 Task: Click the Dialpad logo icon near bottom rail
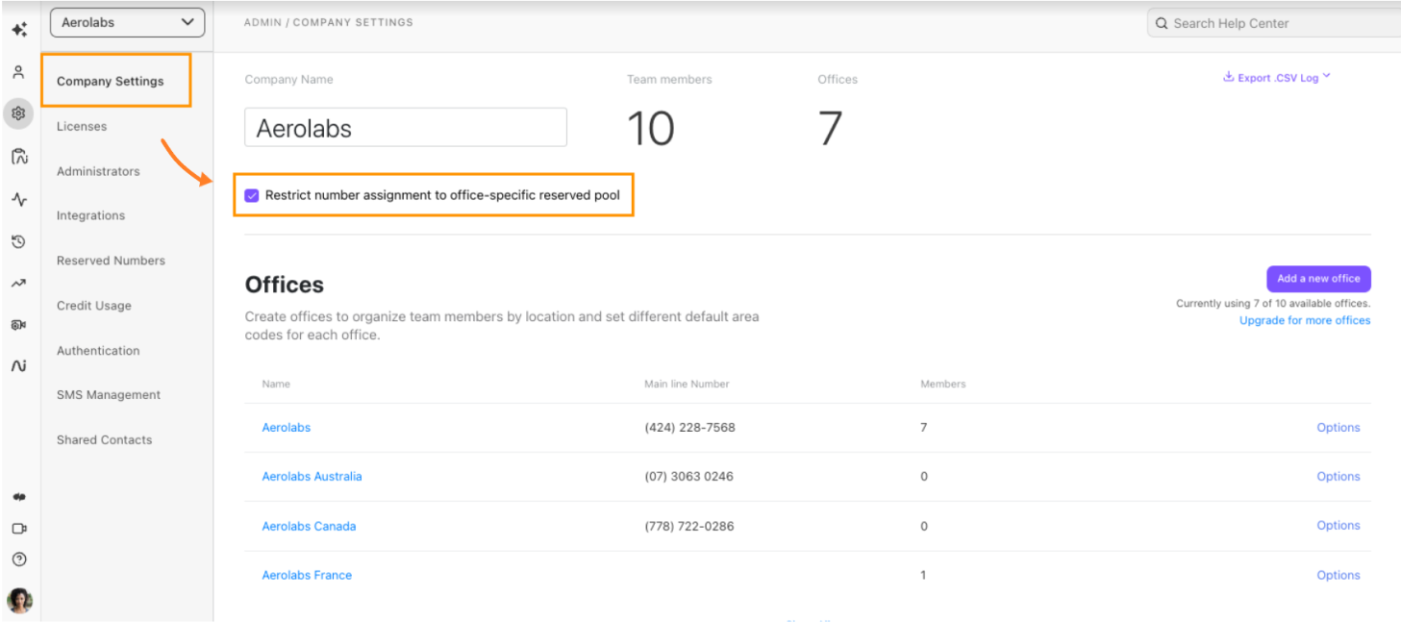point(18,497)
